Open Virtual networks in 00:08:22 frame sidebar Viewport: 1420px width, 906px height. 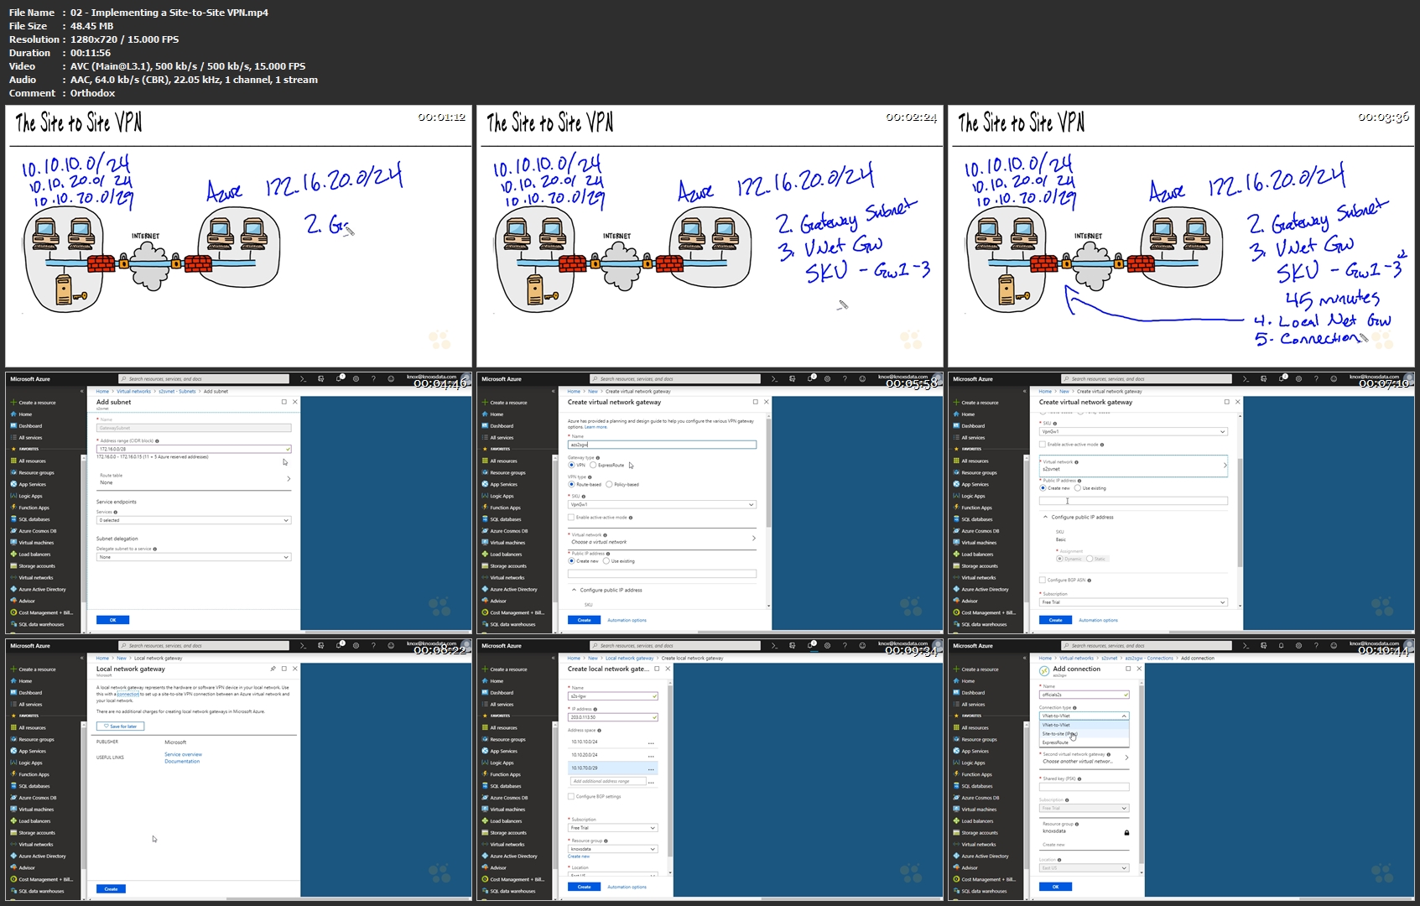(31, 845)
